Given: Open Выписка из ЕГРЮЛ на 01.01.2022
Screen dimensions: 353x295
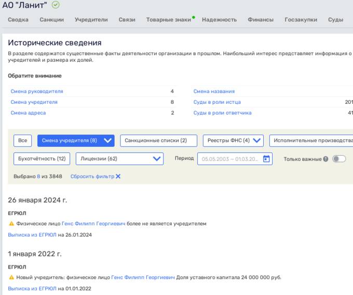Looking at the screenshot, I should pyautogui.click(x=32, y=289).
